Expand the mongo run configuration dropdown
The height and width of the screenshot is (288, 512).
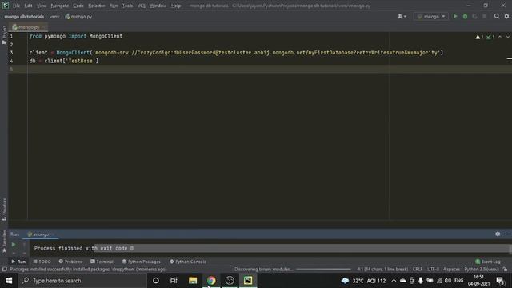tap(430, 16)
